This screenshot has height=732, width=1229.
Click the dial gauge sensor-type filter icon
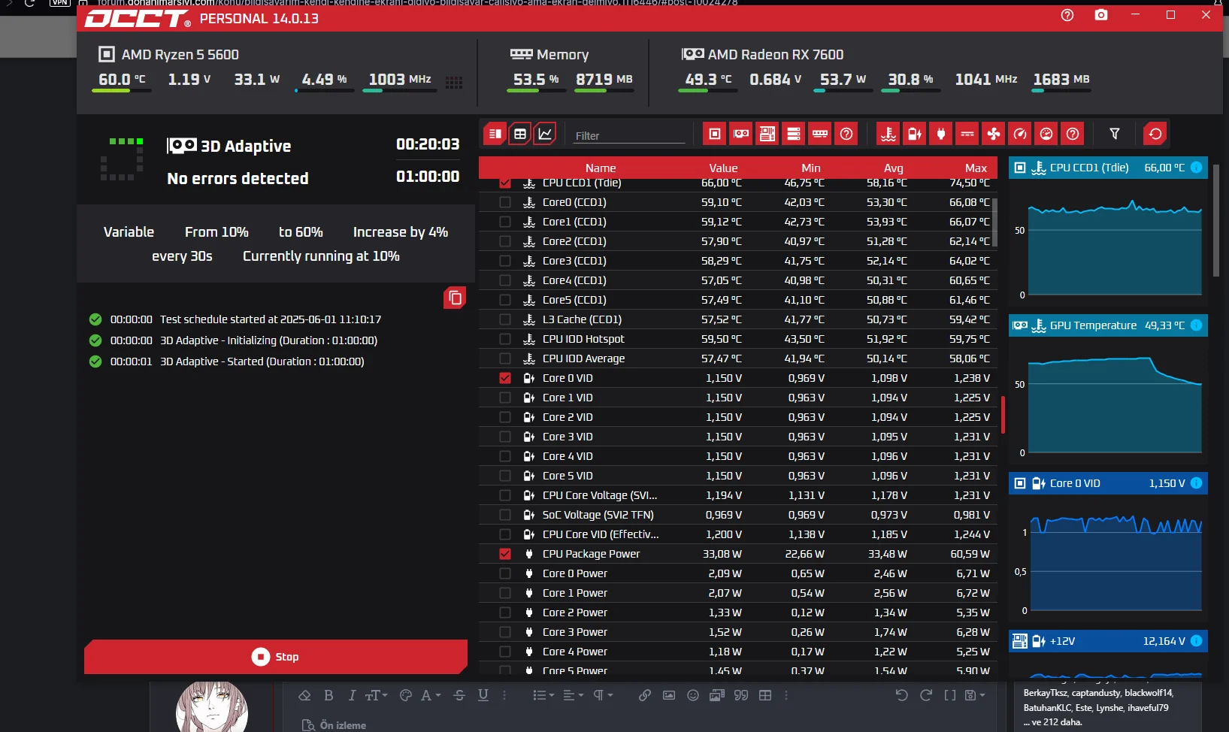pyautogui.click(x=1046, y=134)
